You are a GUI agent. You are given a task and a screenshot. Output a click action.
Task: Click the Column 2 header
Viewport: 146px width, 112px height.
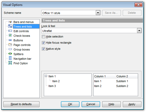coord(127,76)
